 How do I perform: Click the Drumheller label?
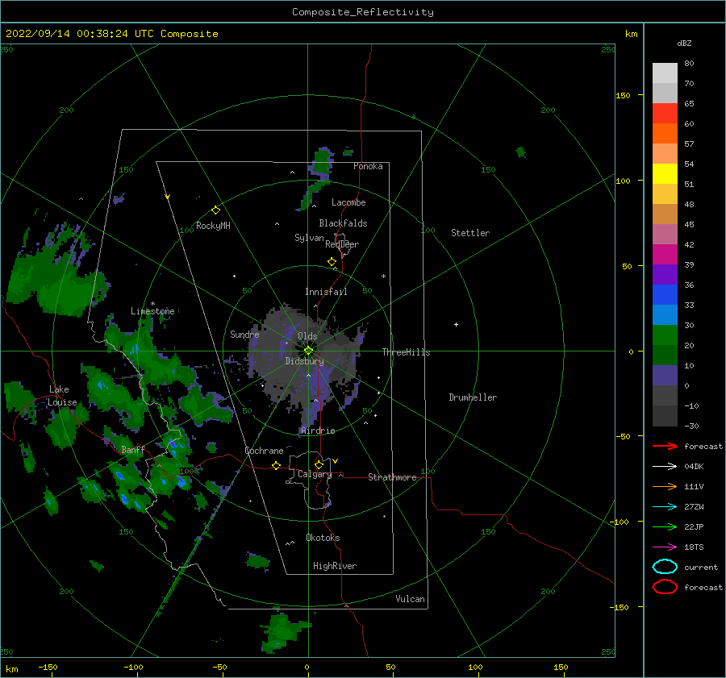(x=473, y=397)
